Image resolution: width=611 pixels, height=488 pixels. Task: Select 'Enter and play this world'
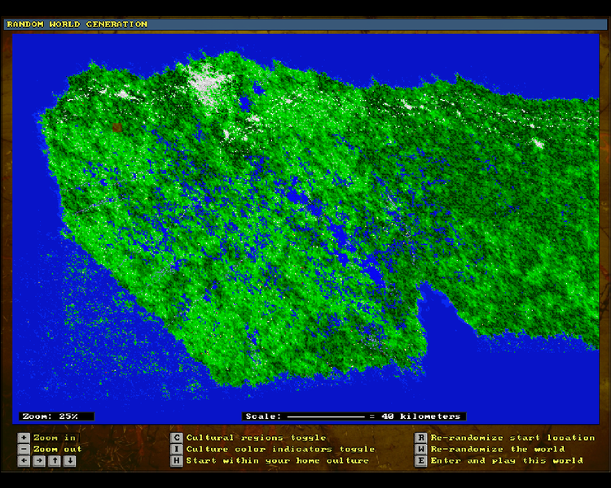coord(506,460)
